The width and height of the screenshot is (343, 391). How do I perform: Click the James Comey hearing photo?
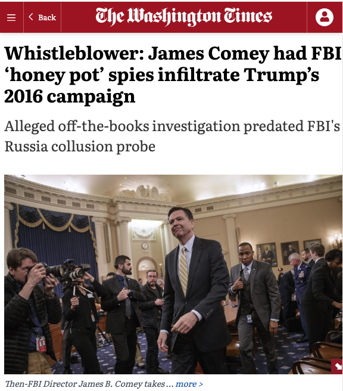pyautogui.click(x=173, y=274)
